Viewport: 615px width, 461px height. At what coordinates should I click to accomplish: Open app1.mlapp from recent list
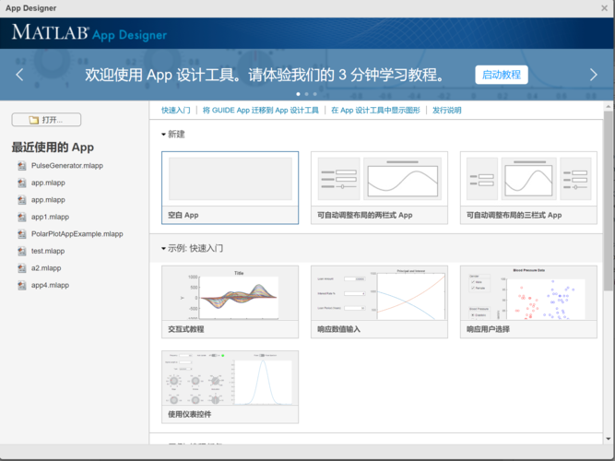[50, 217]
